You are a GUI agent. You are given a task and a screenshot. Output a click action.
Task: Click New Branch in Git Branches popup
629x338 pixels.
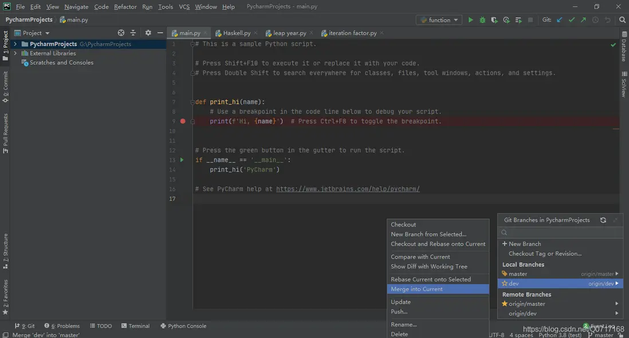pyautogui.click(x=524, y=244)
